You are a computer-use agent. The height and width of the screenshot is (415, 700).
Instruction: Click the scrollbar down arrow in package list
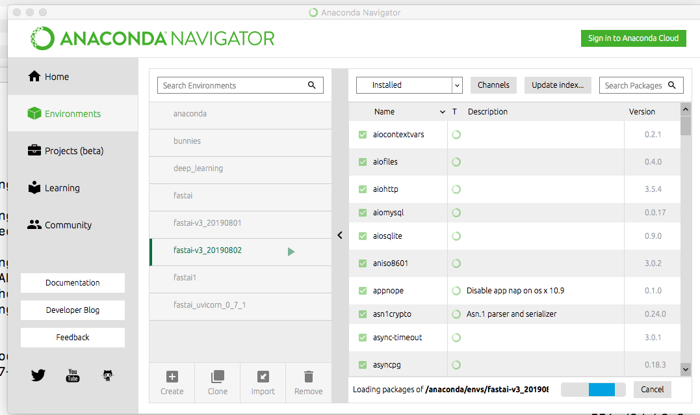686,369
